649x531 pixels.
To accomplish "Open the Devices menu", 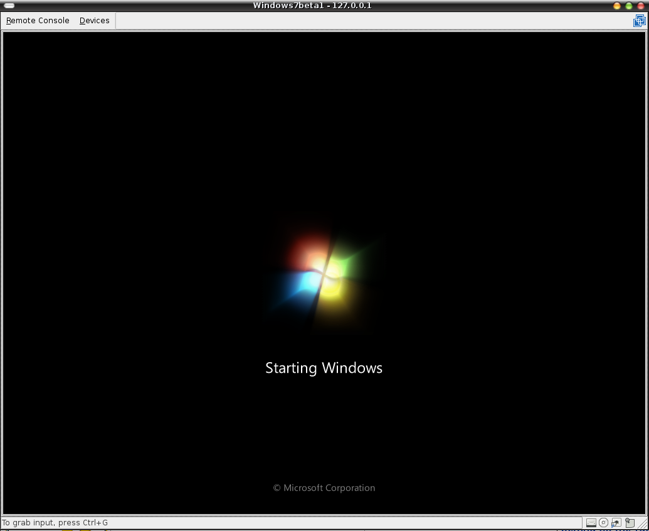I will click(x=94, y=21).
